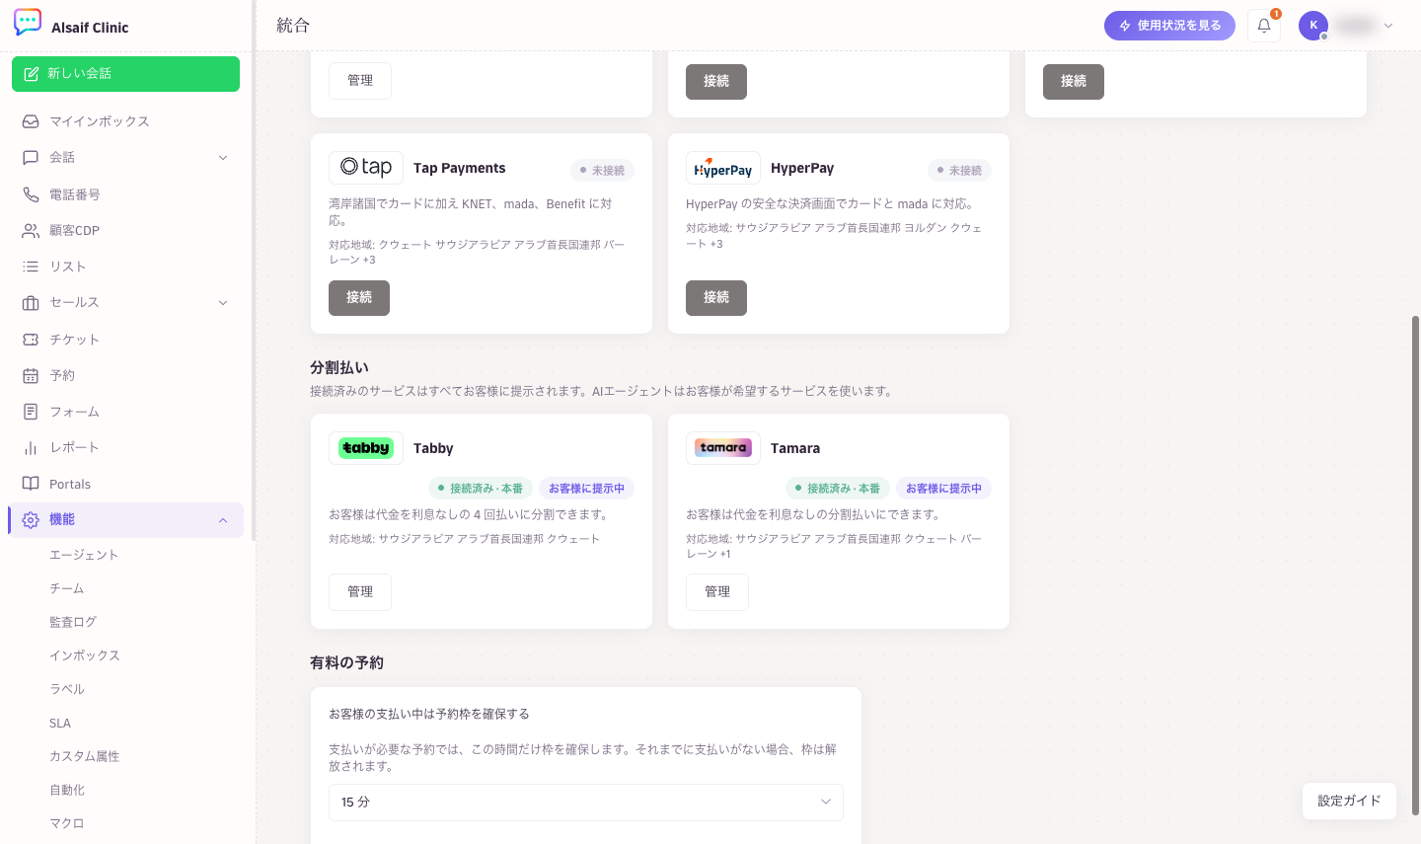Open the account menu chevron
Viewport: 1421px width, 844px height.
coord(1388,26)
